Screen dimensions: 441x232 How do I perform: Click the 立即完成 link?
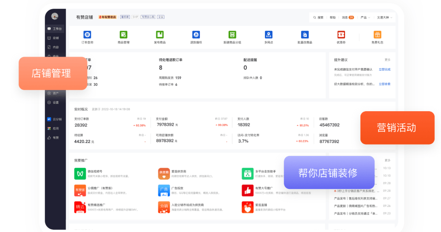384,69
